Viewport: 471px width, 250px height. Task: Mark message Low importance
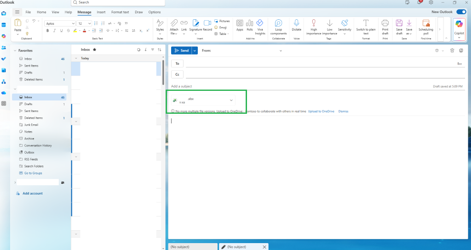329,27
